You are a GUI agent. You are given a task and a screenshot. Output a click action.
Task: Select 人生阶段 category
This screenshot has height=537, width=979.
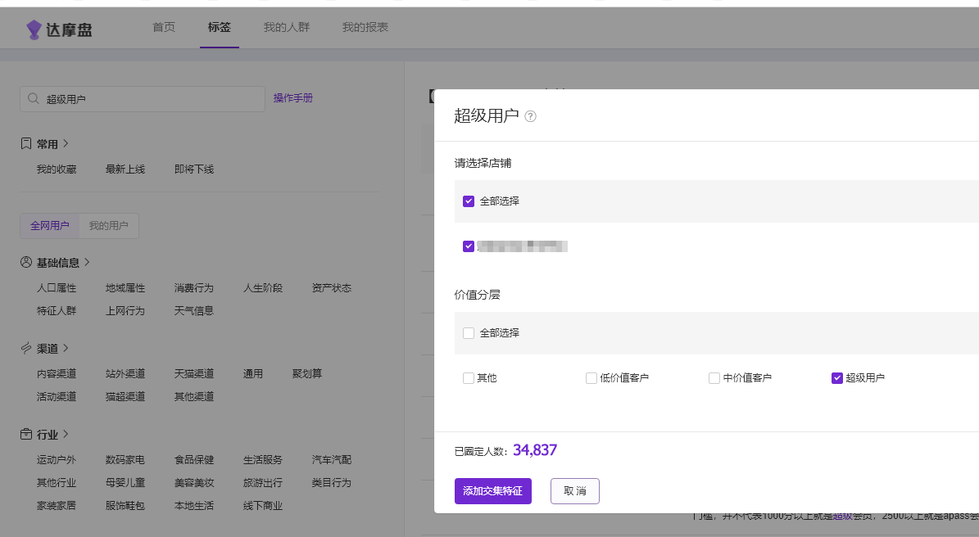pos(263,287)
